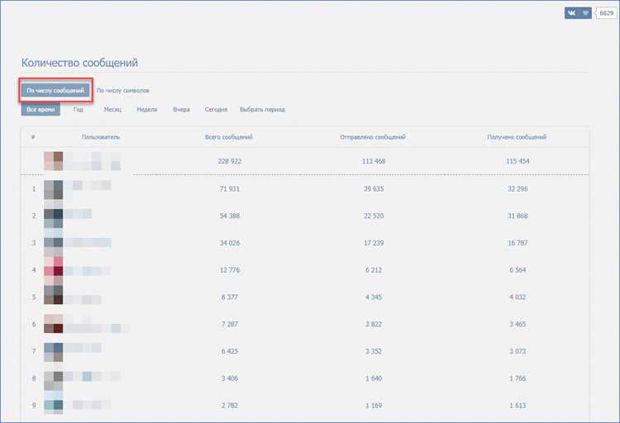The image size is (620, 423).
Task: Open the avatar in the totals row
Action: coord(54,161)
